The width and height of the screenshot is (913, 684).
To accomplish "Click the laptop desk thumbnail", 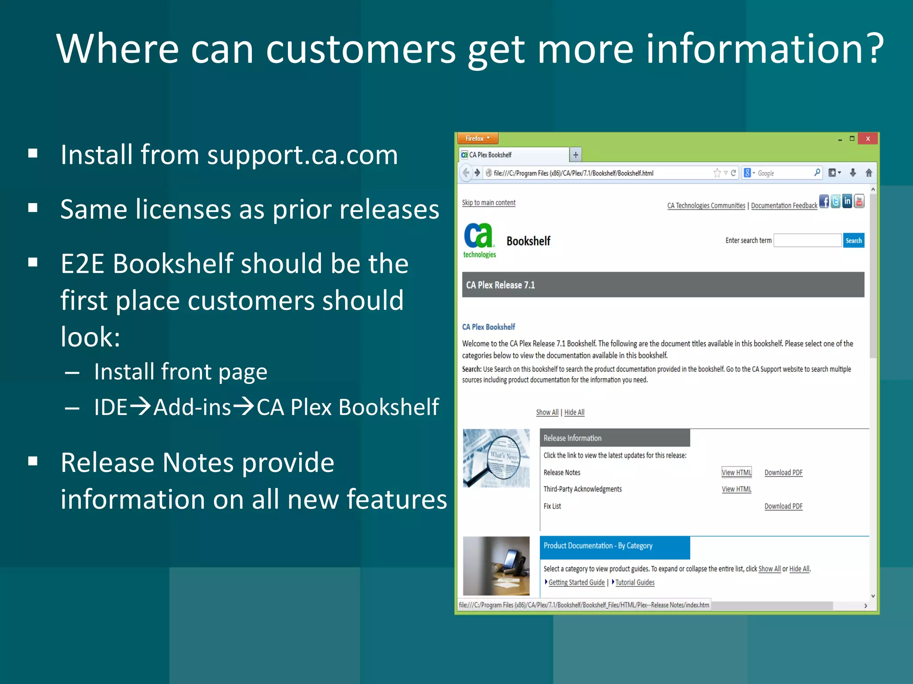I will tap(496, 566).
